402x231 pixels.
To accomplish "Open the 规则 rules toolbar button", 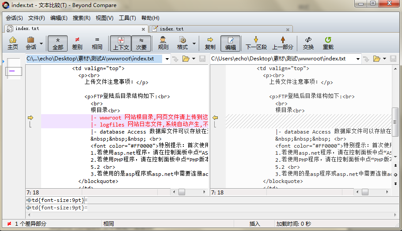I will tap(163, 43).
